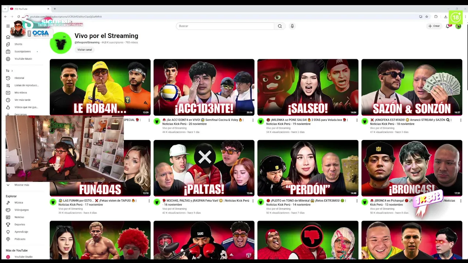Viewport: 468px width, 263px height.
Task: Click the @VivoporelStreaming channel handle
Action: point(87,42)
